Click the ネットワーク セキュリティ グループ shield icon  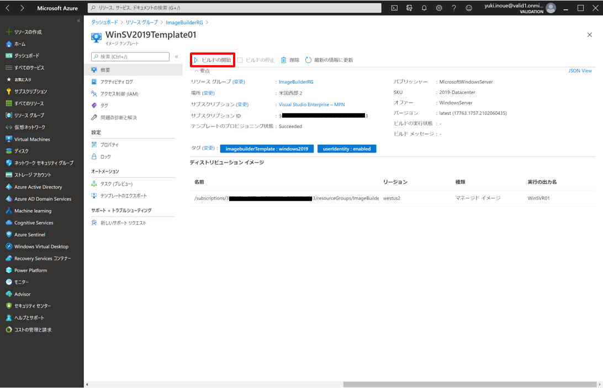9,163
